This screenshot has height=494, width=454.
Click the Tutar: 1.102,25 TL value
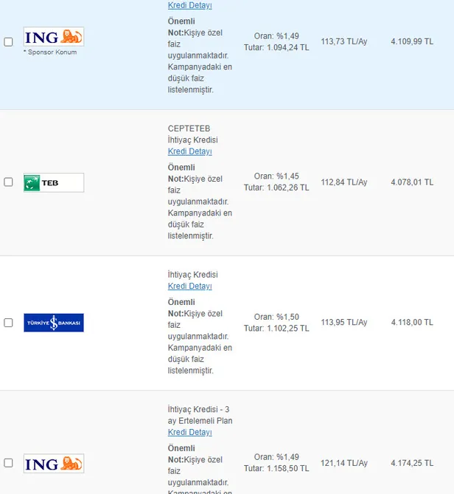click(x=276, y=329)
